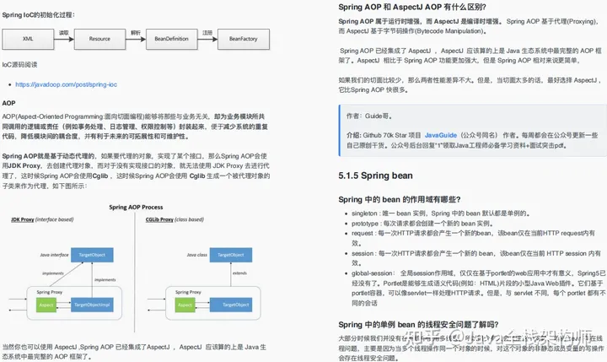
Task: Click the 'AOP' section heading
Action: pyautogui.click(x=8, y=103)
